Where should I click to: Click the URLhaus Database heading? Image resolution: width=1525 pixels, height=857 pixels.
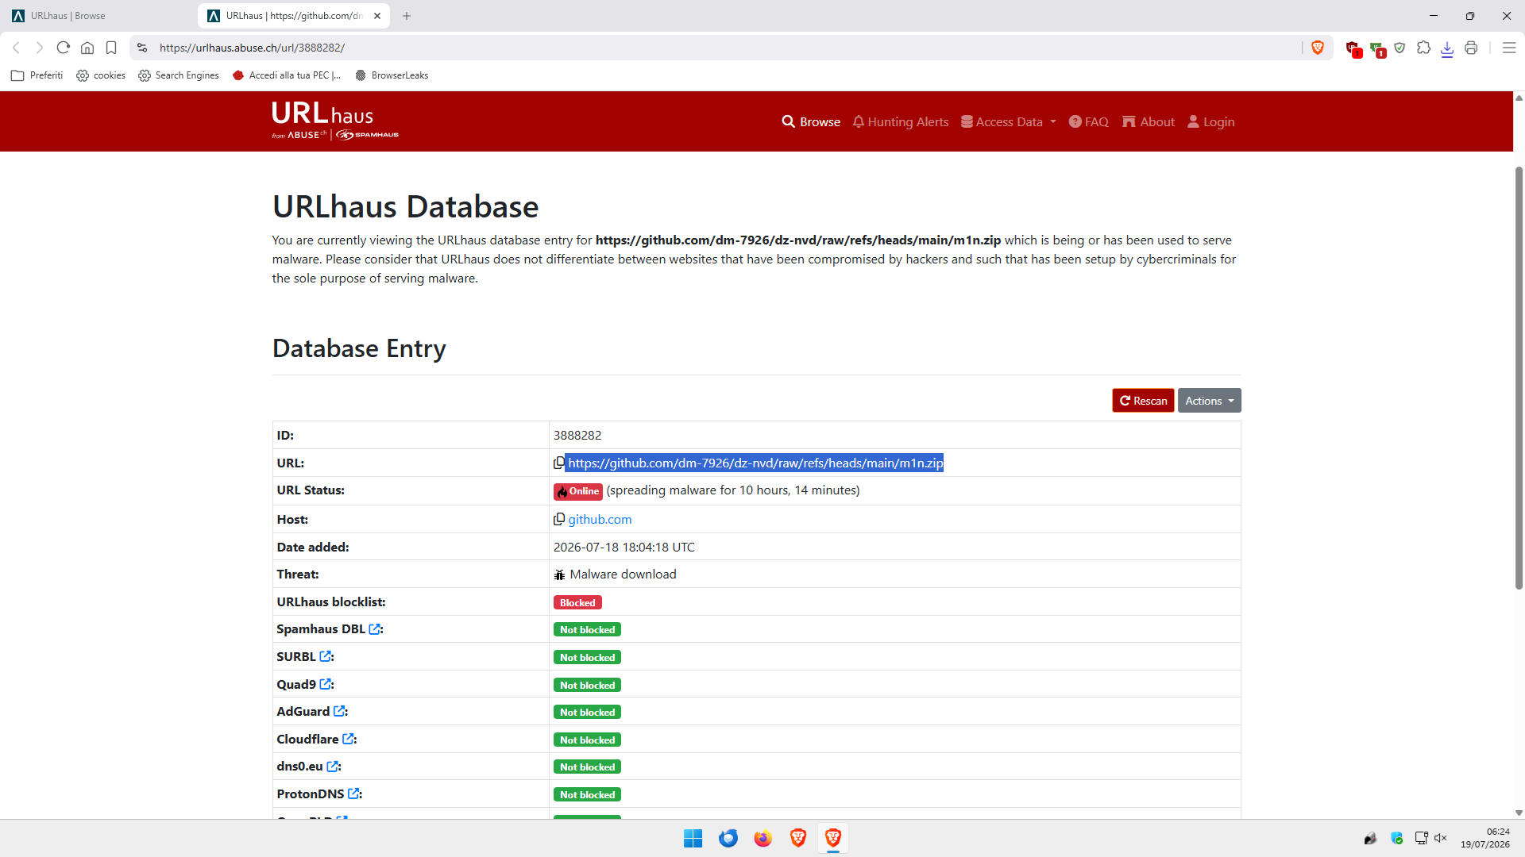[405, 206]
